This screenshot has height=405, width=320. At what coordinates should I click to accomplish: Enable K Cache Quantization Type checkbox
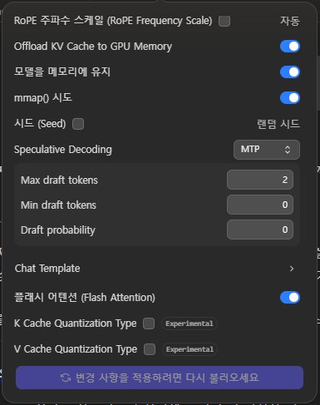tap(149, 324)
